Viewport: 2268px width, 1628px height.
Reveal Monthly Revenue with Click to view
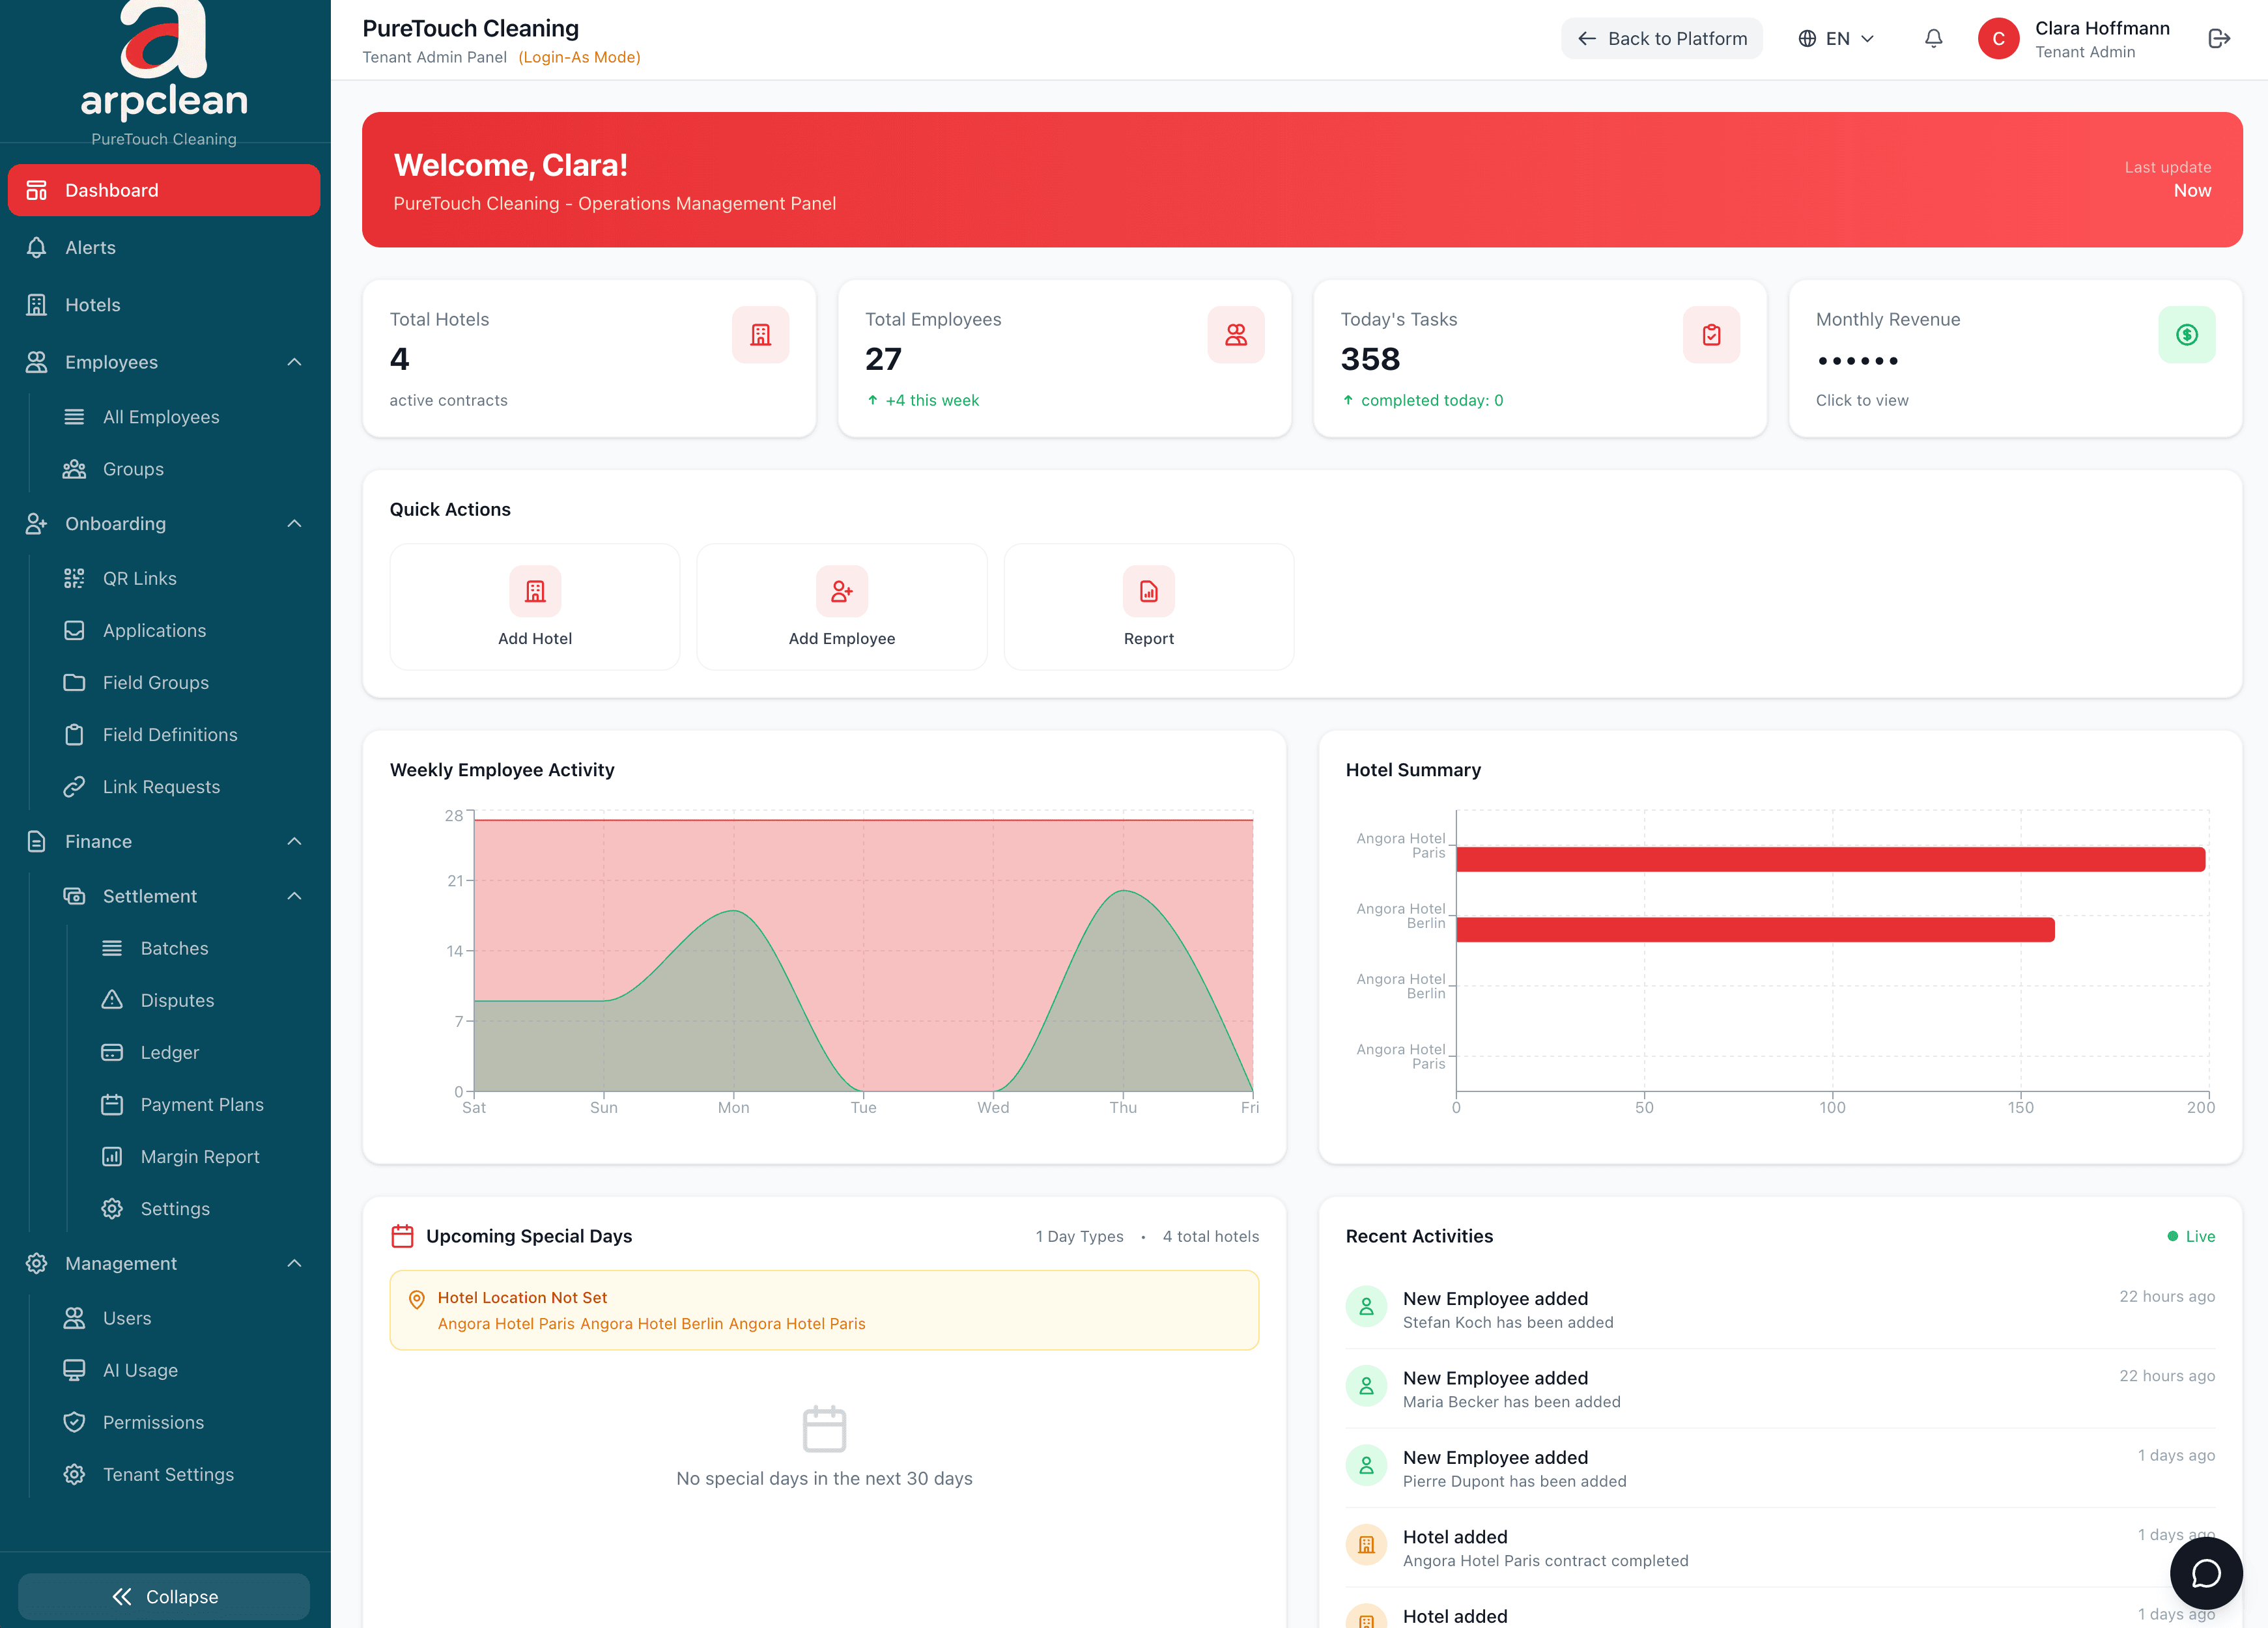1862,400
